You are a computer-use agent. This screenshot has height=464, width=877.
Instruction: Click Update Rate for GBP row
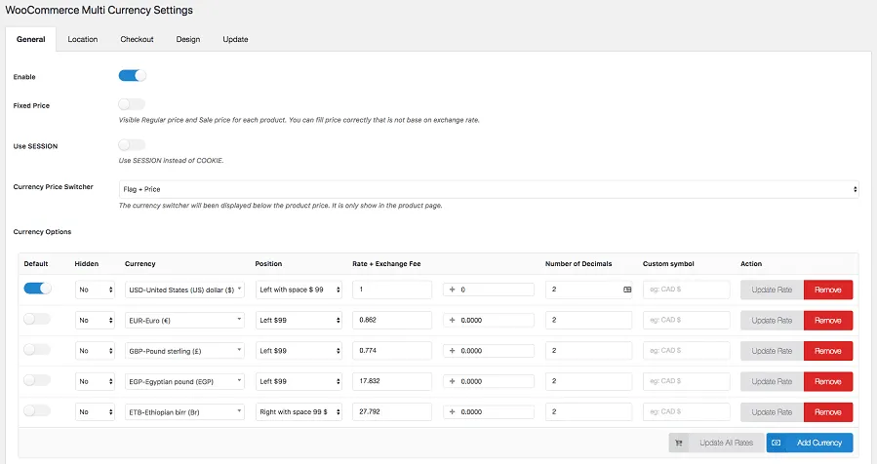click(772, 351)
